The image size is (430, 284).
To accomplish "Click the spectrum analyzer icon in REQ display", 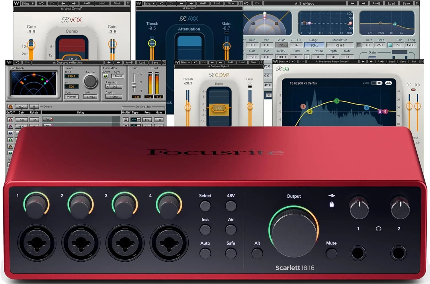I will [x=388, y=83].
